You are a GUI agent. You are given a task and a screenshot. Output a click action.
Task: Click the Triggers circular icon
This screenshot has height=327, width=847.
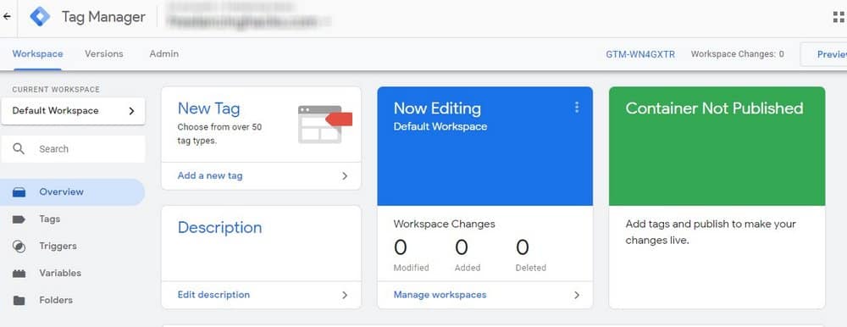point(19,247)
